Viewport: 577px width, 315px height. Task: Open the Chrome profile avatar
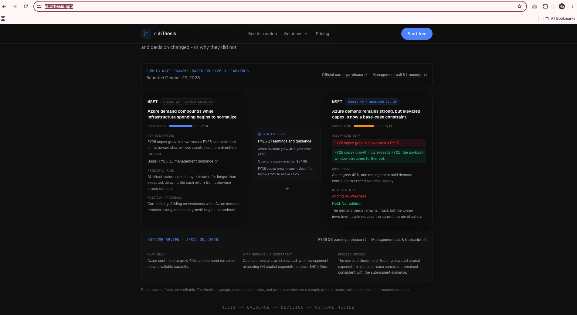point(562,6)
